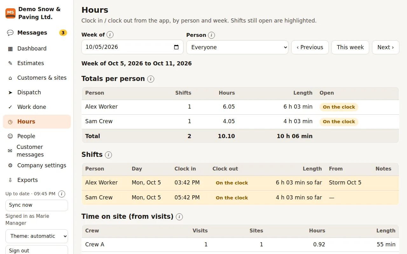Open info icon beside Time on site heading

(x=179, y=217)
